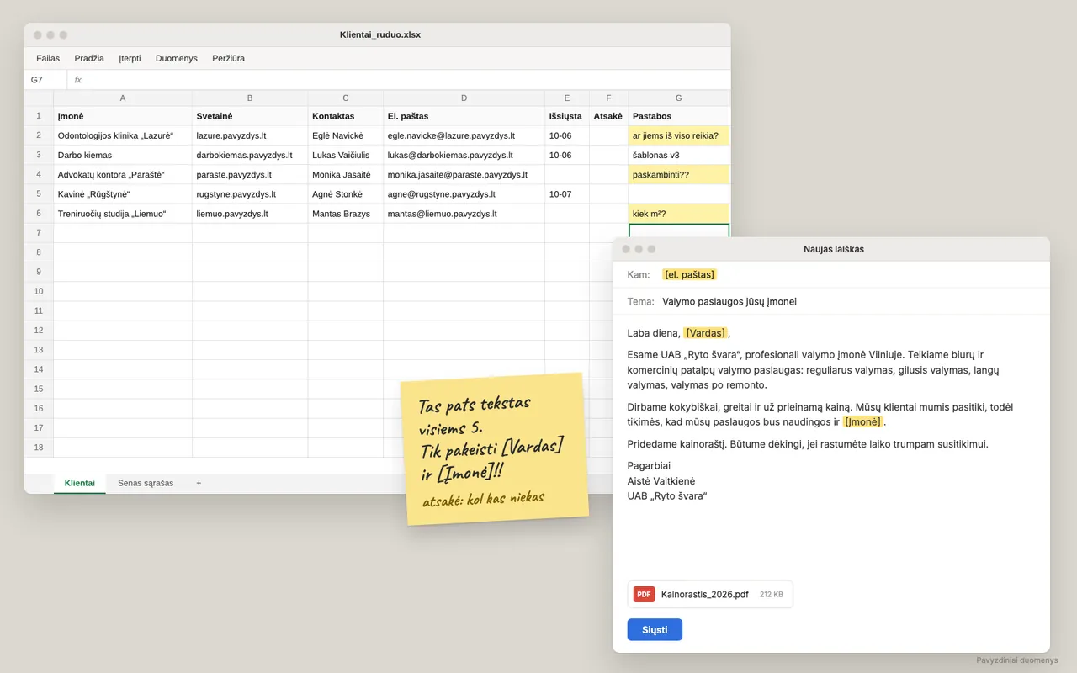Open the Kainoraštis_2026.pdf attachment
This screenshot has width=1077, height=673.
click(x=710, y=594)
